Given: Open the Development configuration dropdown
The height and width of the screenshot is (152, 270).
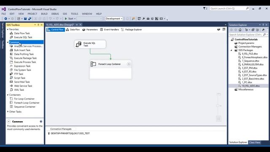Looking at the screenshot, I should click(114, 19).
